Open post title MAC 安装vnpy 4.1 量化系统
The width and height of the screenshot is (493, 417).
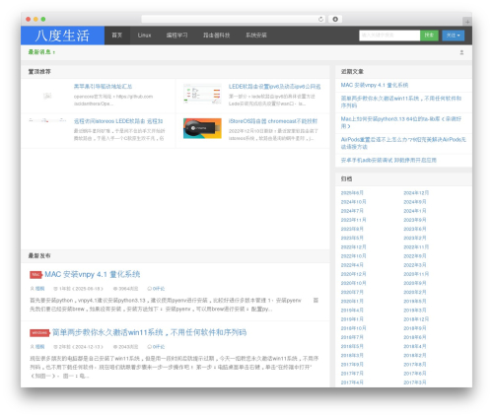pos(93,274)
